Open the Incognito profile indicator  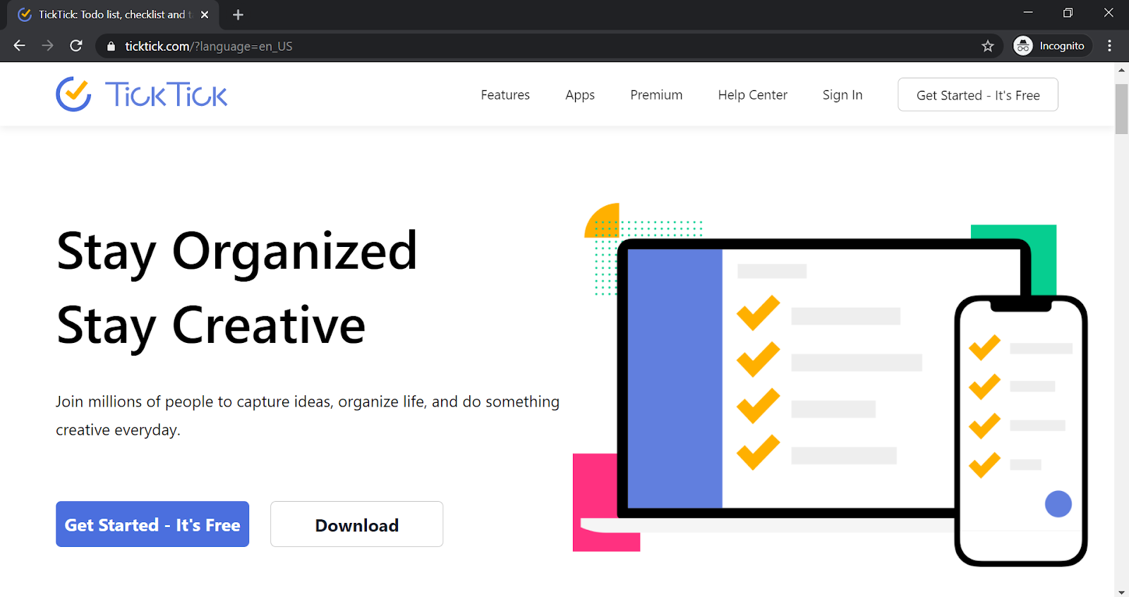point(1052,46)
